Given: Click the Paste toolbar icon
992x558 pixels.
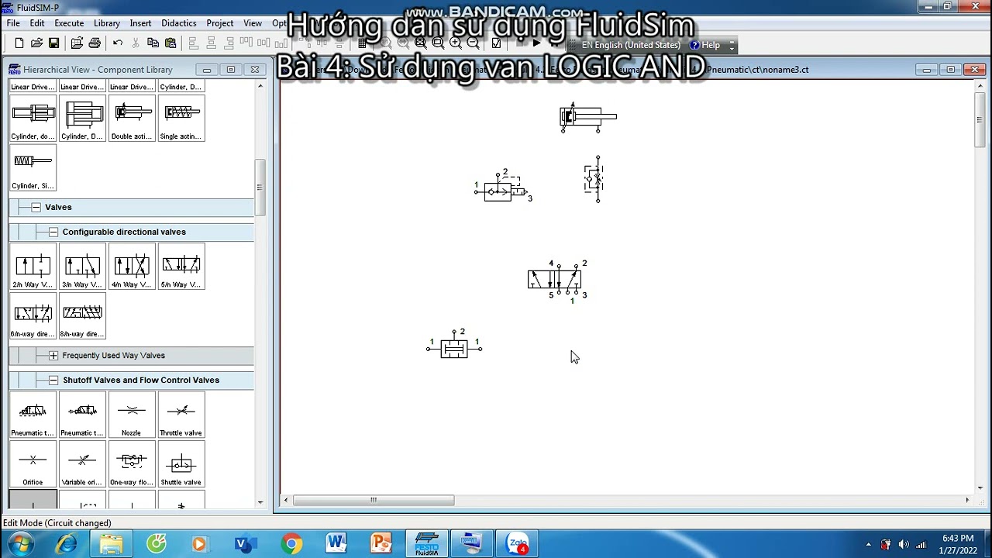Looking at the screenshot, I should click(170, 43).
